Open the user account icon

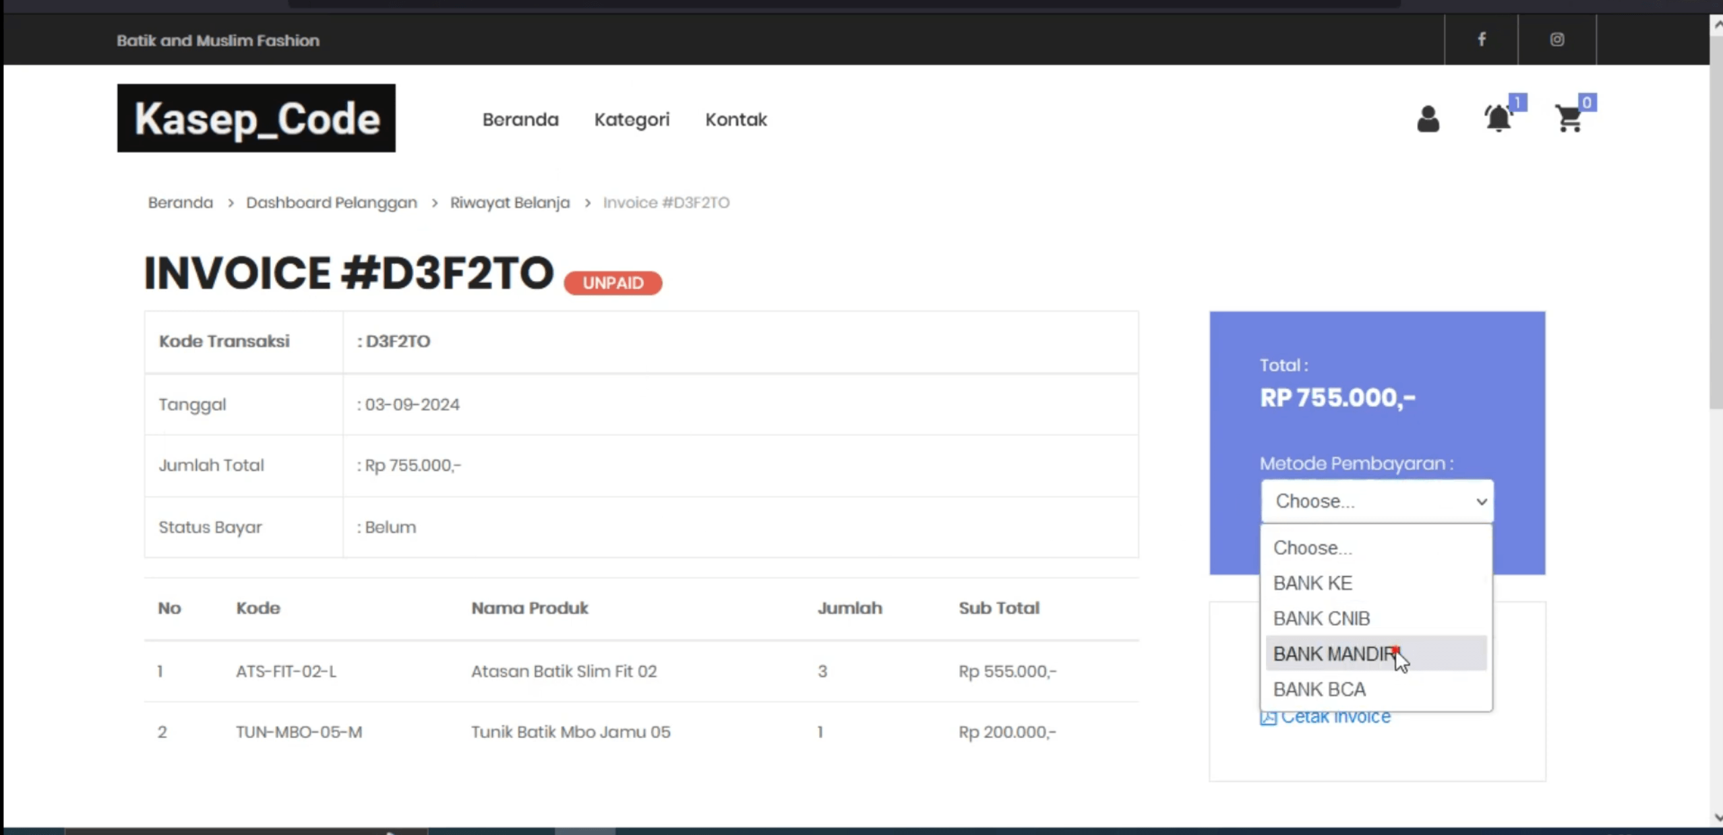click(x=1428, y=119)
